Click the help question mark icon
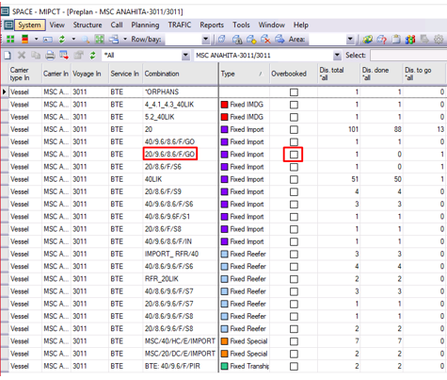Screen dimensions: 447x380 (x=382, y=40)
